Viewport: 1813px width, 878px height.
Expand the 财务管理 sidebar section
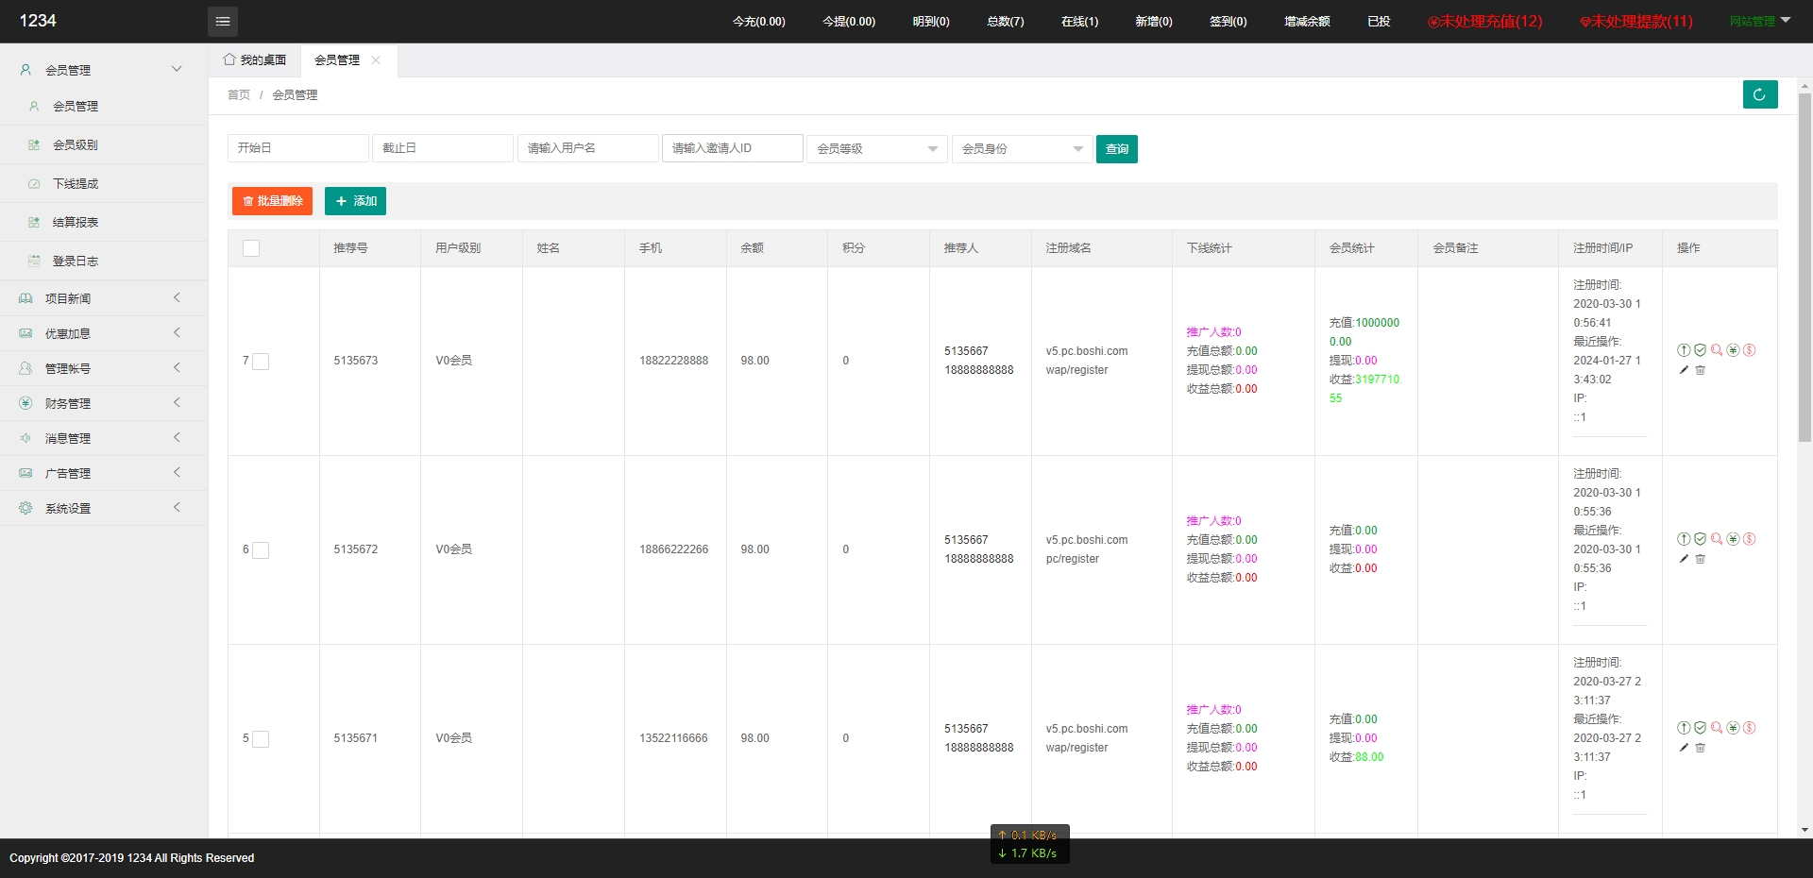(68, 403)
